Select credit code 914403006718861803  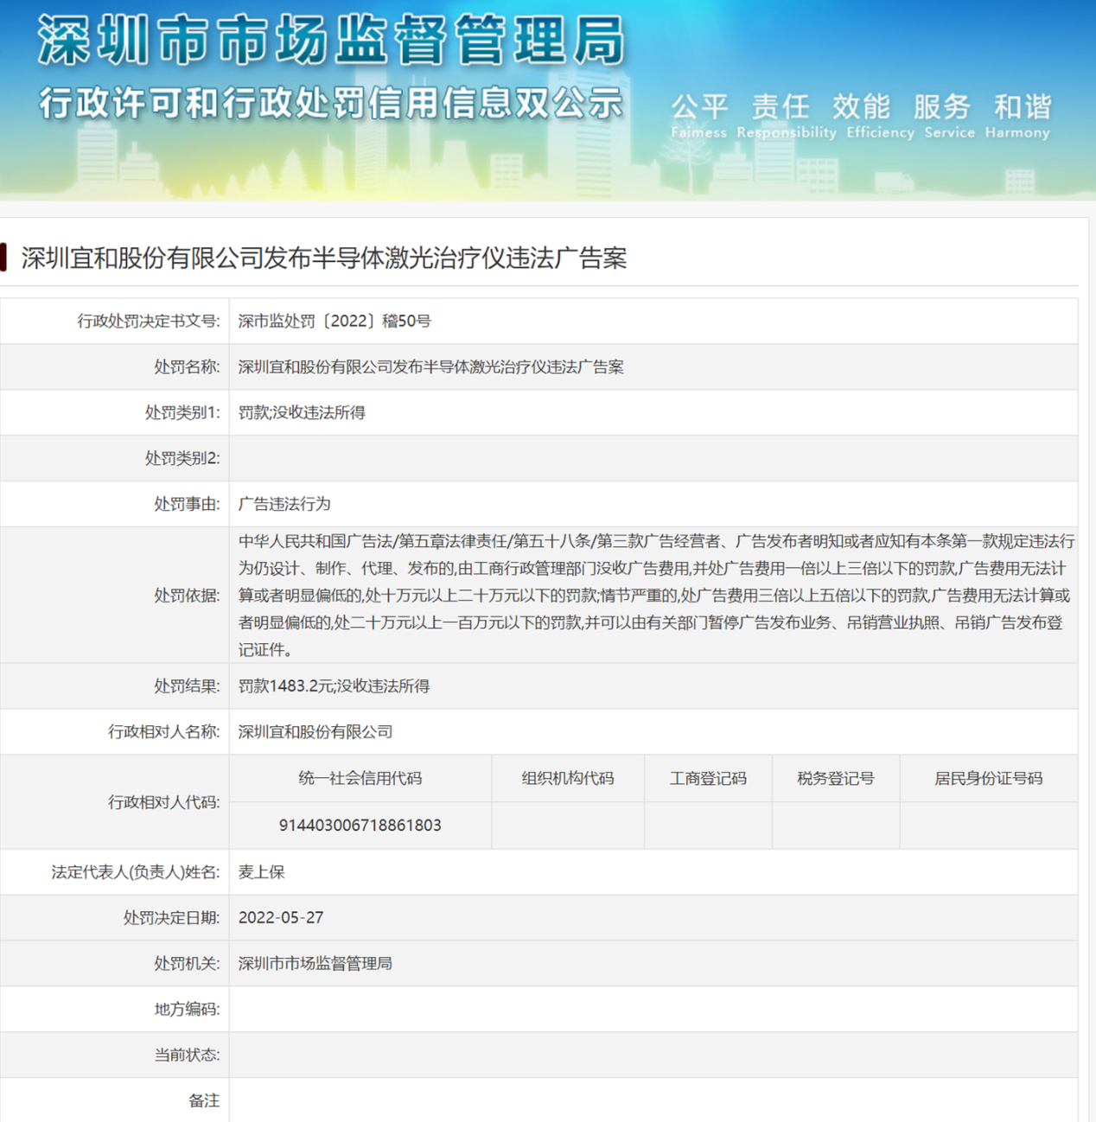[360, 825]
